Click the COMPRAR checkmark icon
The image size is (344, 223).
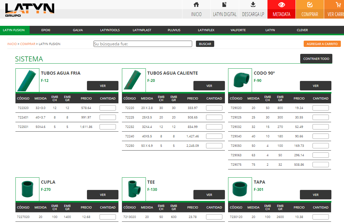(x=310, y=5)
